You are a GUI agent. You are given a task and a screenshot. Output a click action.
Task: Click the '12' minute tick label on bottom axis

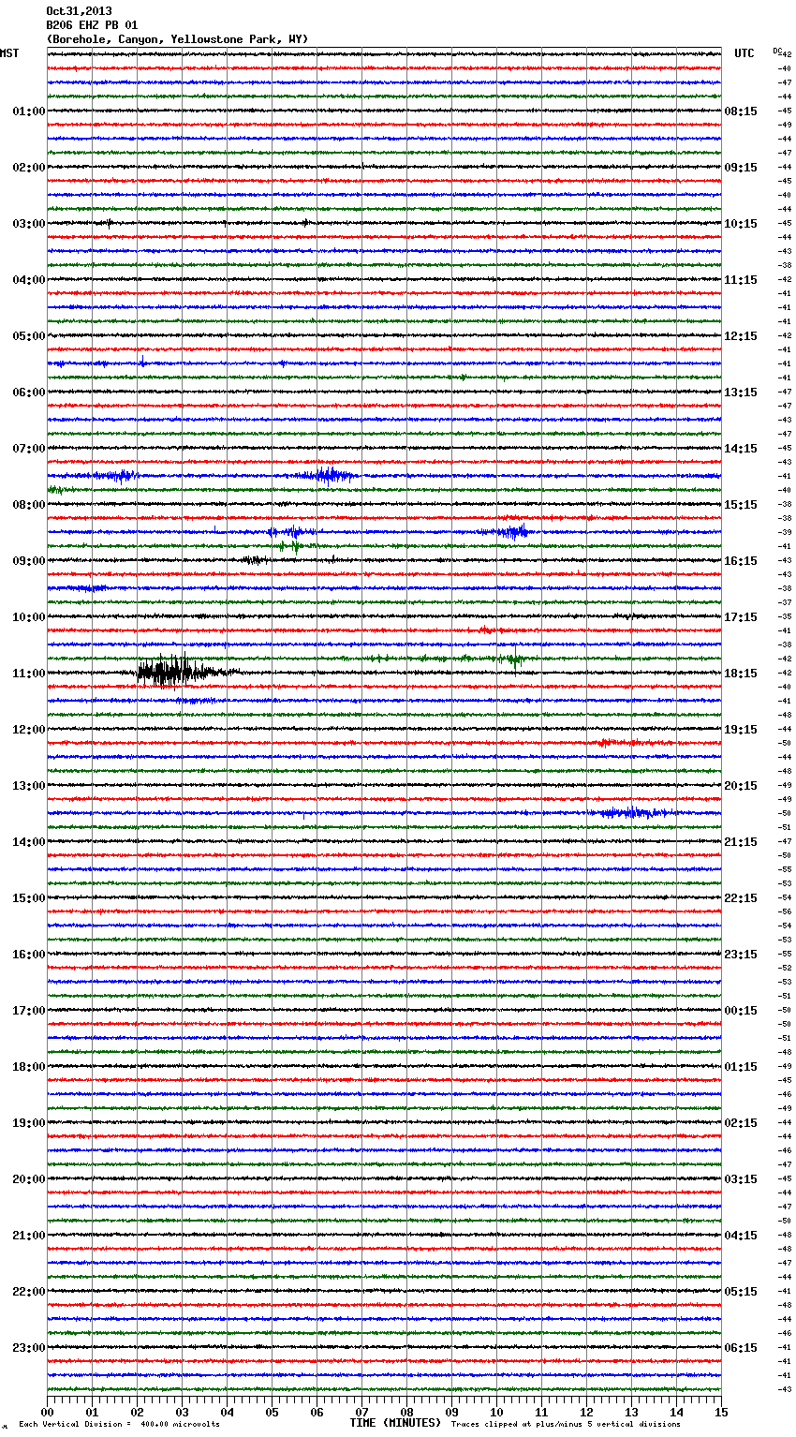click(586, 1412)
